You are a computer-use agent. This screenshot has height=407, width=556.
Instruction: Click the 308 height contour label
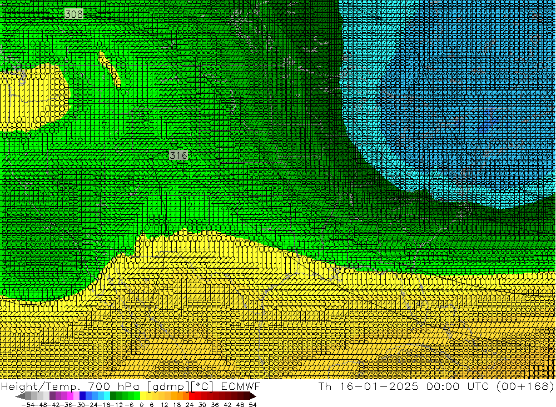pos(74,14)
